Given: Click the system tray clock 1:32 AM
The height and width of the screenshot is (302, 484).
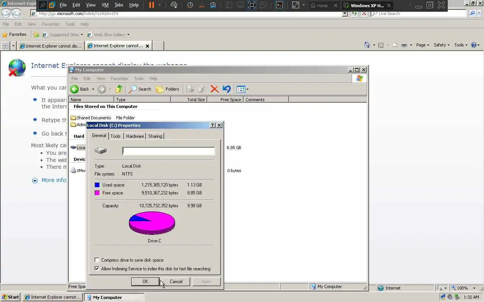Looking at the screenshot, I should pyautogui.click(x=471, y=297).
